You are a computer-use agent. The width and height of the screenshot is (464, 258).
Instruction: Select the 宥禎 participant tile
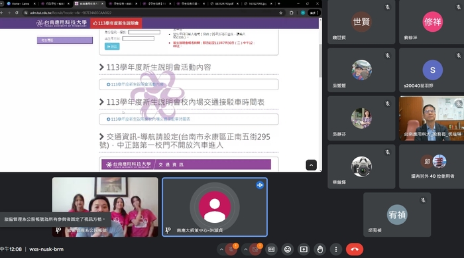(x=397, y=215)
